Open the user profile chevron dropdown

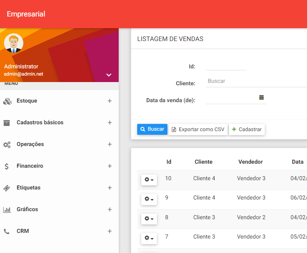[x=109, y=75]
